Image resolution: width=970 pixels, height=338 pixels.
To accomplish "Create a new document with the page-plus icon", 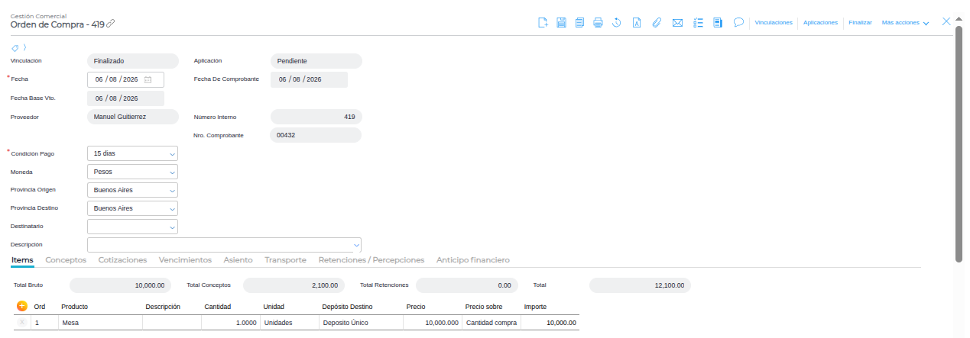I will [x=543, y=23].
